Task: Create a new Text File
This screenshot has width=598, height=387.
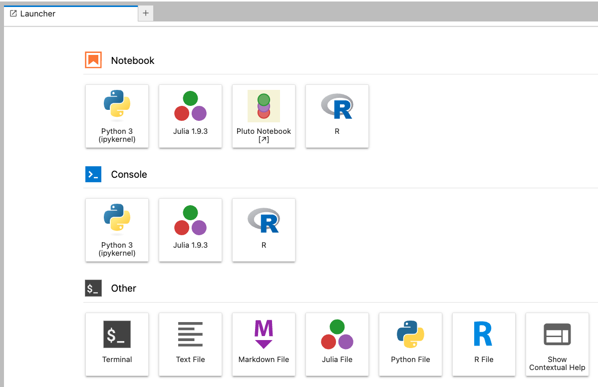Action: click(190, 344)
